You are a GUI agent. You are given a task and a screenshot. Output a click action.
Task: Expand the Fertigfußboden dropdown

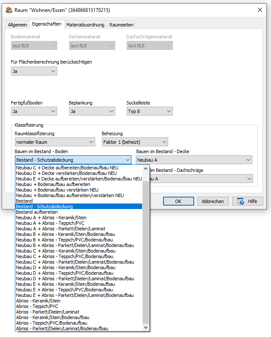pyautogui.click(x=34, y=111)
